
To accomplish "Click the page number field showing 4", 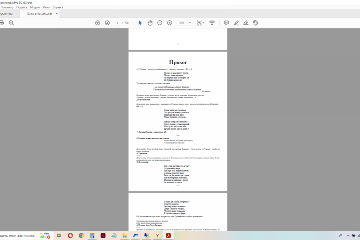I will coord(117,23).
